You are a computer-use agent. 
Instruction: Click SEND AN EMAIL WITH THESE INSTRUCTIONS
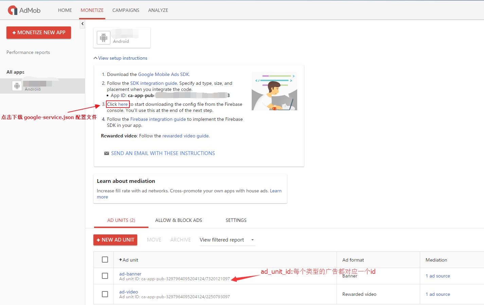pyautogui.click(x=163, y=153)
